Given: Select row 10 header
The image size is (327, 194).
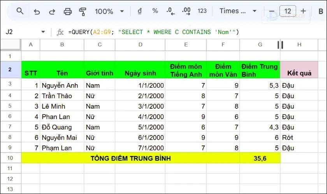Looking at the screenshot, I should (x=11, y=158).
